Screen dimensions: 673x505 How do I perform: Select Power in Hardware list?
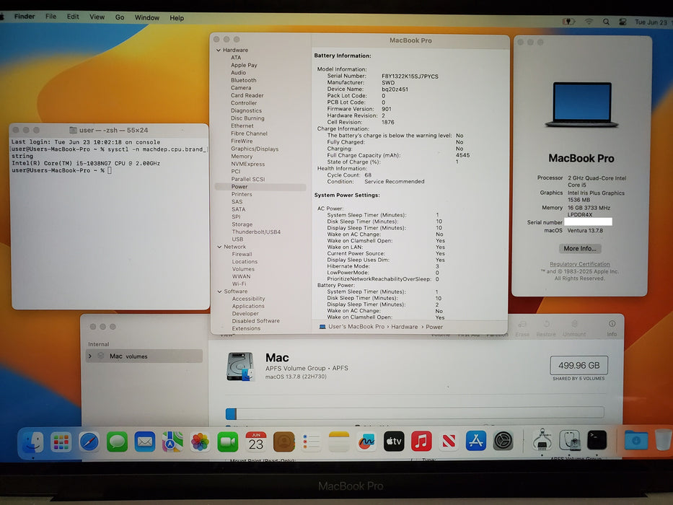click(x=260, y=187)
